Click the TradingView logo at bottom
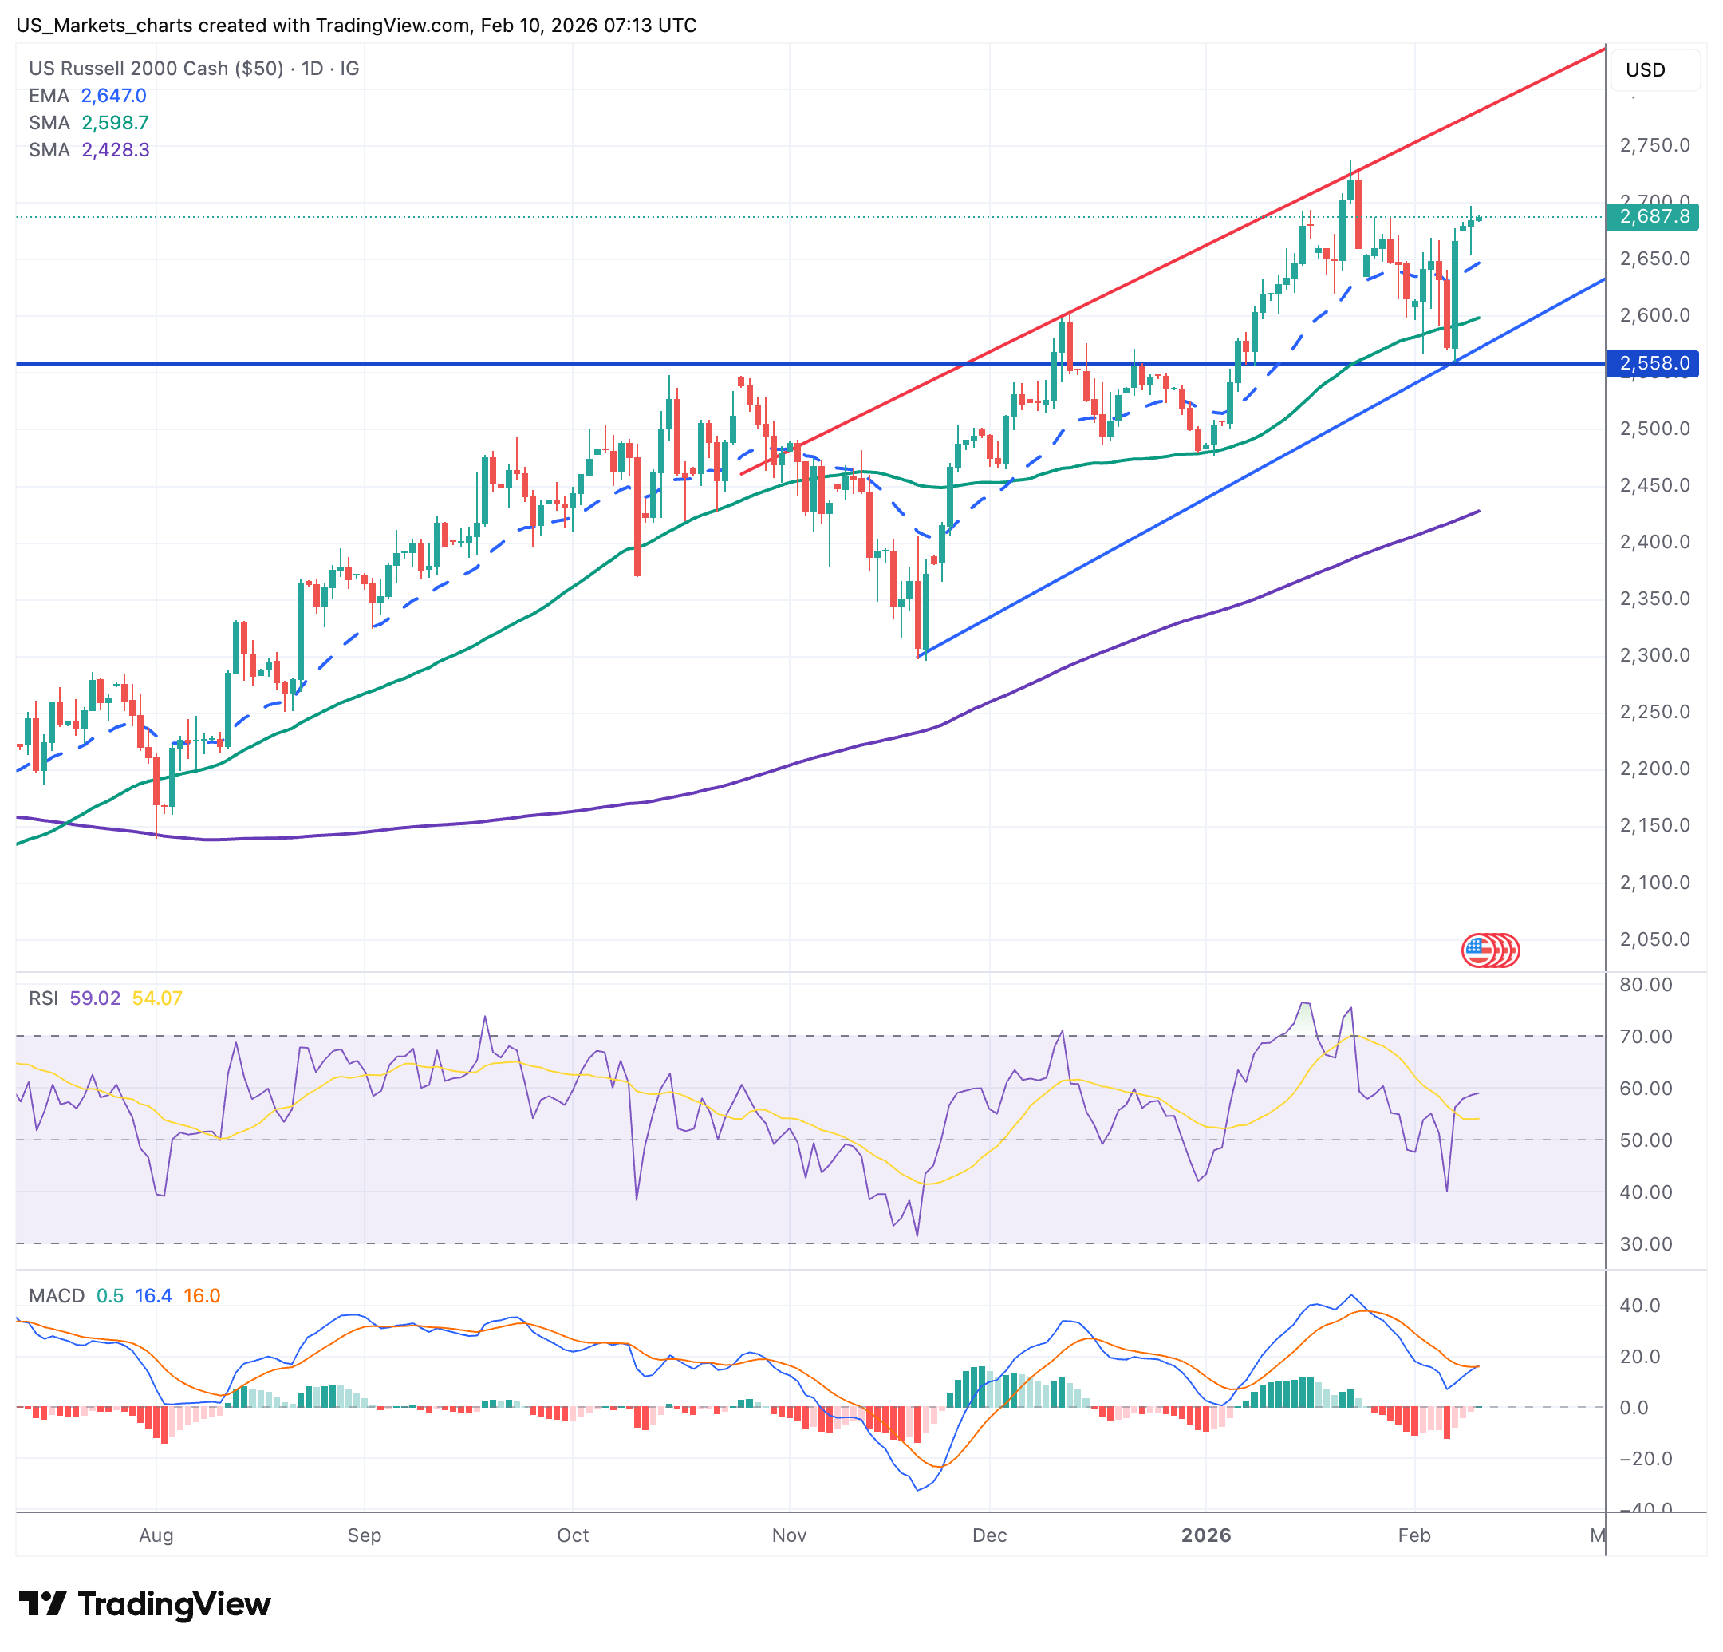 [145, 1603]
